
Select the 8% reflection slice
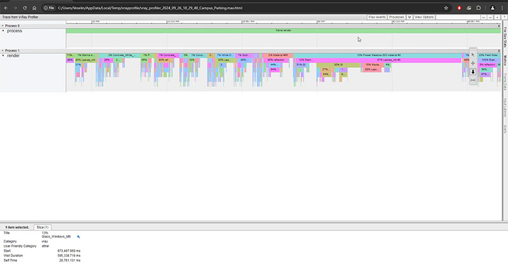(x=488, y=65)
